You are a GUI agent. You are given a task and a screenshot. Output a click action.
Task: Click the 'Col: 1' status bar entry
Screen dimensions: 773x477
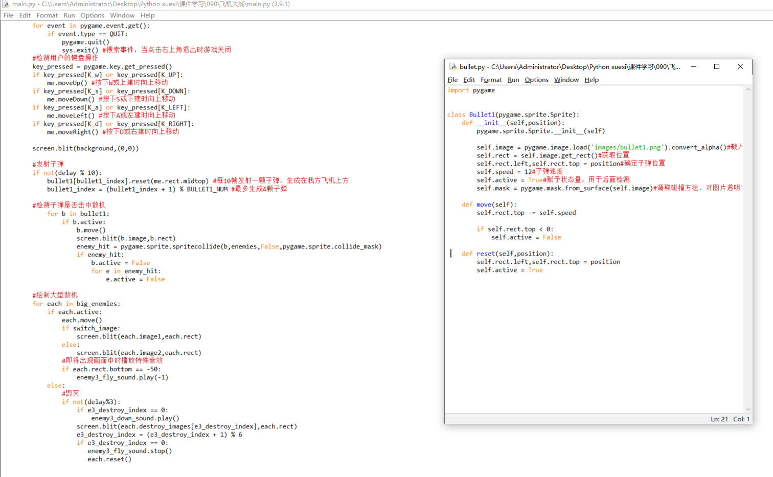pyautogui.click(x=741, y=419)
